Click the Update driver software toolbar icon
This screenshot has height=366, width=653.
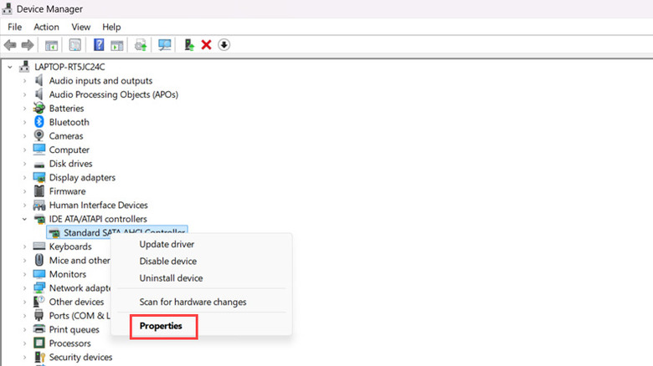pyautogui.click(x=141, y=45)
